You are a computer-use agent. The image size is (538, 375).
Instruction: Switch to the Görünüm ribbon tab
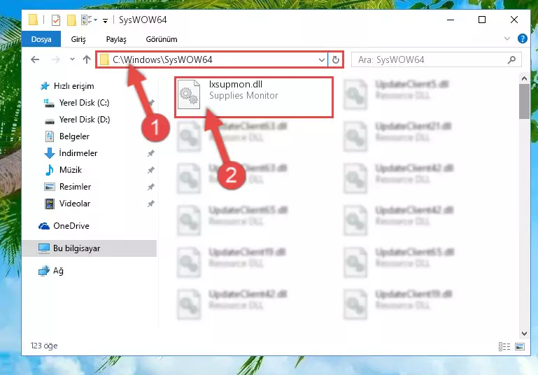click(x=162, y=39)
